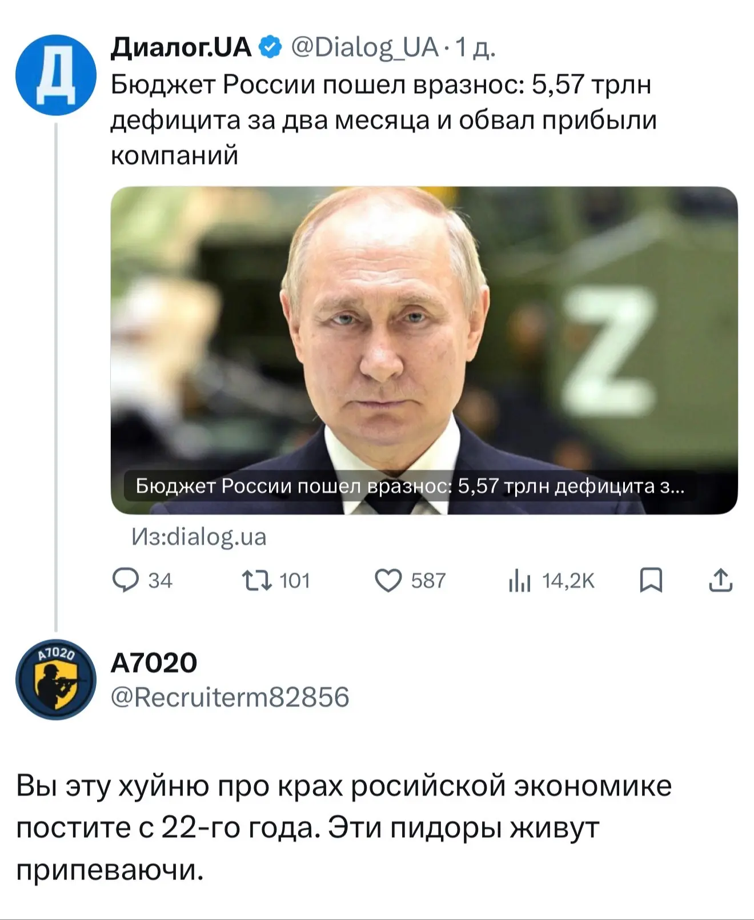Viewport: 754px width, 920px height.
Task: View analytics bar chart icon
Action: 519,581
